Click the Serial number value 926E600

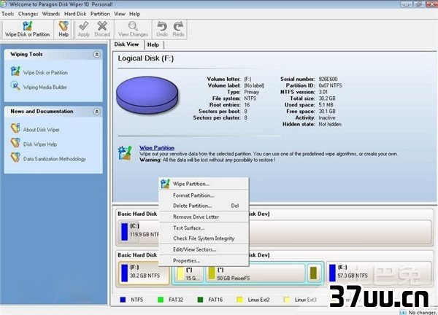coord(328,79)
